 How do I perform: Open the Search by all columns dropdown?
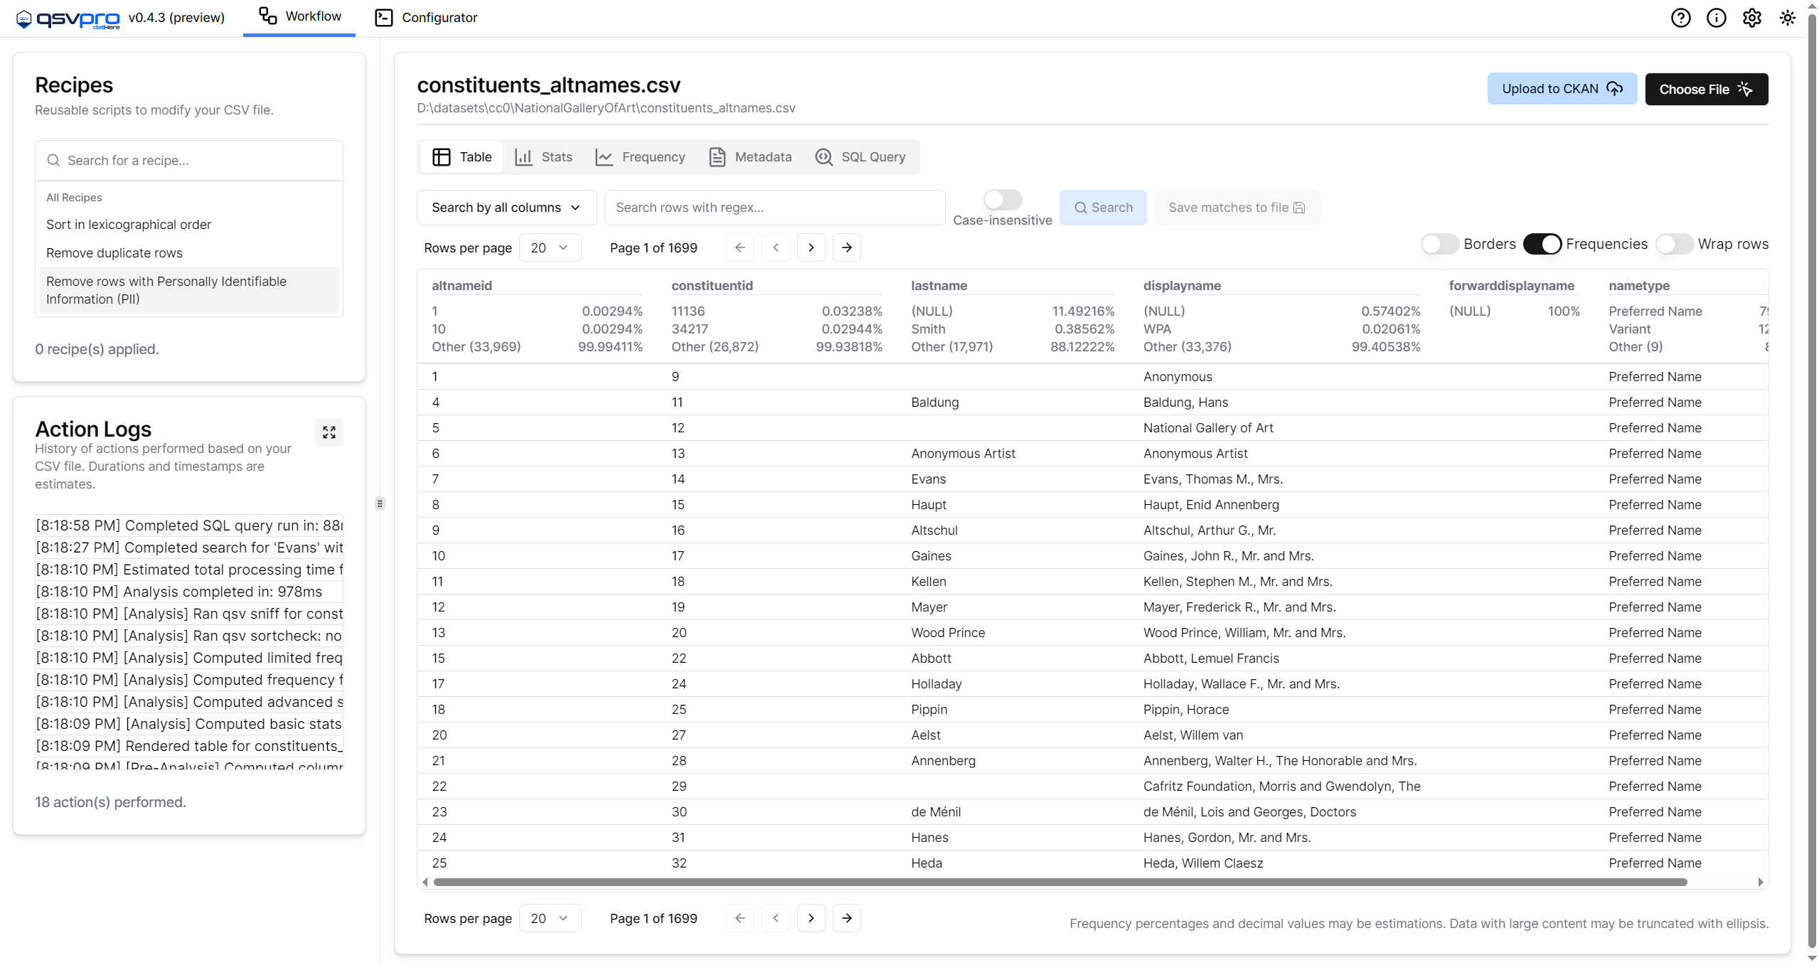pyautogui.click(x=506, y=208)
